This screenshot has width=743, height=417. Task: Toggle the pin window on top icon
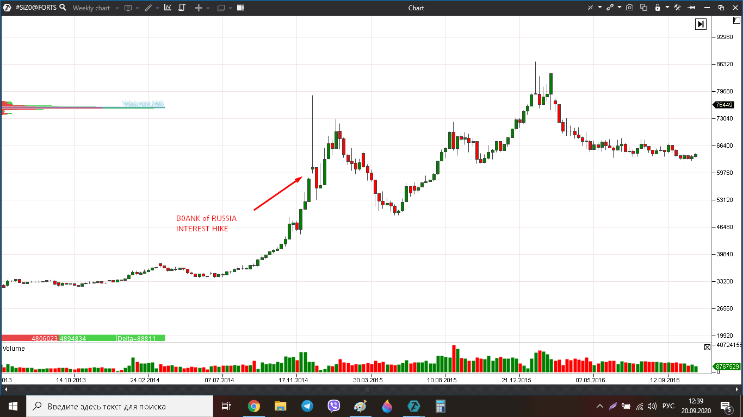tap(692, 8)
